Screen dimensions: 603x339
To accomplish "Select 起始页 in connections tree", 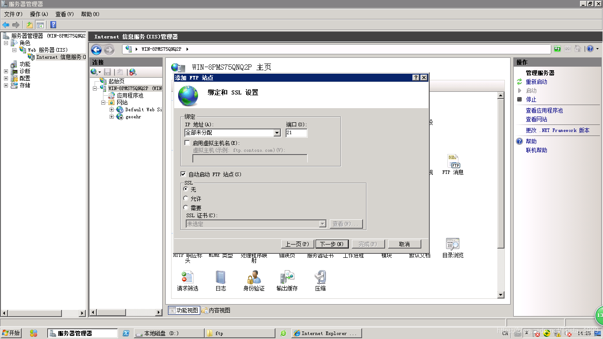I will [x=116, y=81].
